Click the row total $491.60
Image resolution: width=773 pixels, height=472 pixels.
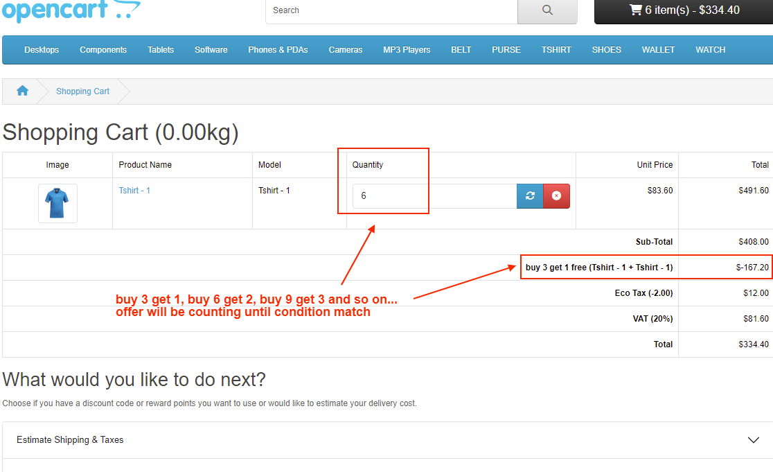pos(754,191)
